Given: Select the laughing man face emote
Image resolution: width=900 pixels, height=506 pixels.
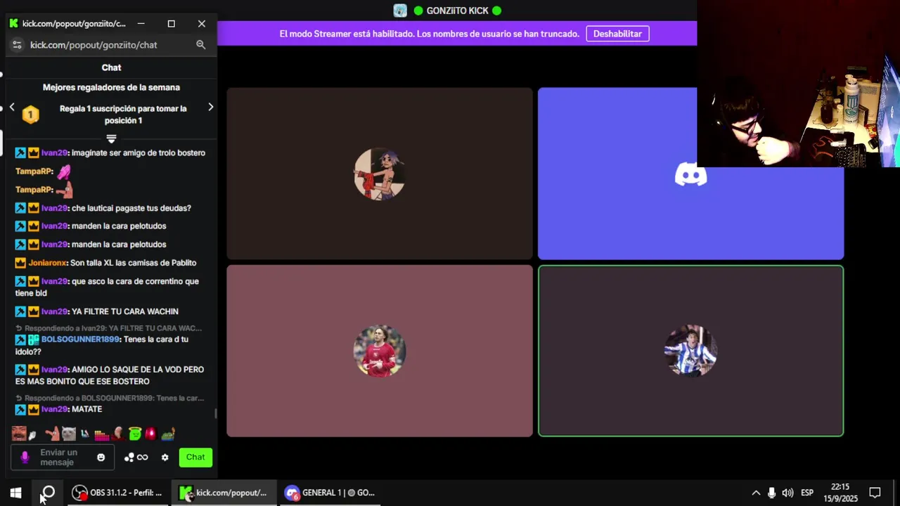Looking at the screenshot, I should pyautogui.click(x=18, y=434).
